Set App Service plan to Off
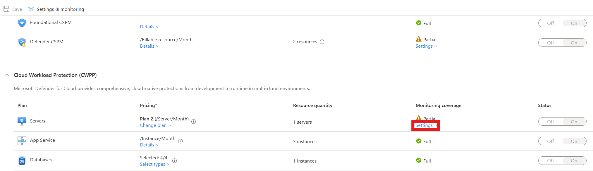This screenshot has width=593, height=171. [550, 141]
